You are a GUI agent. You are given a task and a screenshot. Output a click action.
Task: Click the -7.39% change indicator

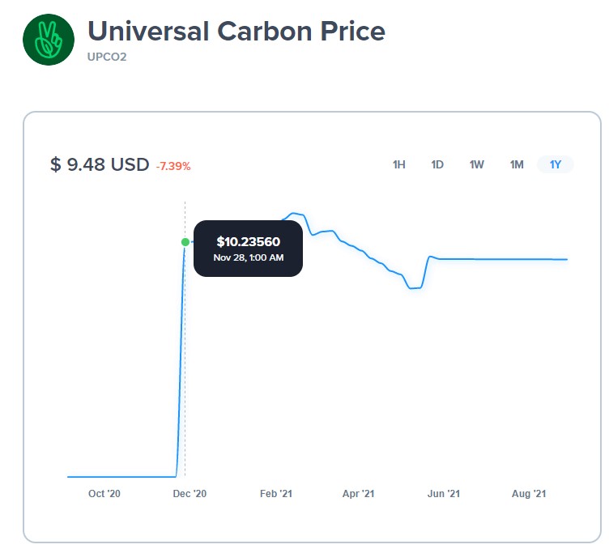tap(173, 166)
